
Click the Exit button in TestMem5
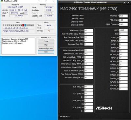tap(46, 52)
